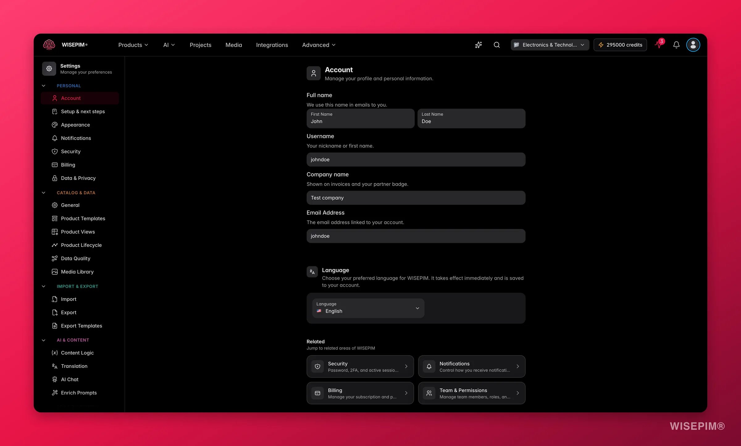This screenshot has width=741, height=446.
Task: Select Export Templates label in the sidebar
Action: tap(82, 326)
